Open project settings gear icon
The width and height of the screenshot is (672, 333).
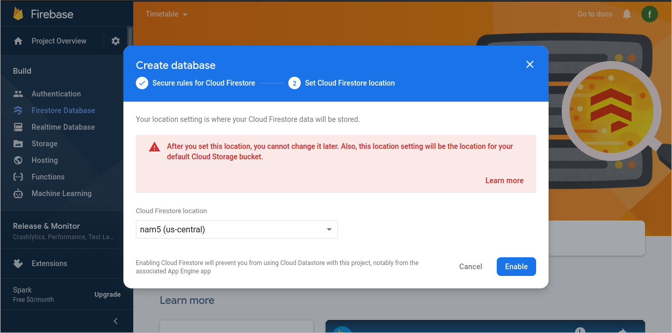pyautogui.click(x=116, y=41)
